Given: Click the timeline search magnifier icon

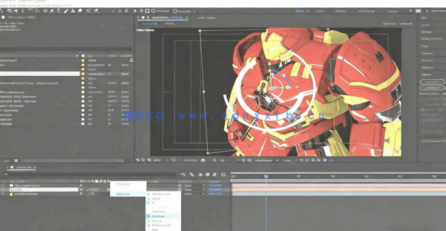Looking at the screenshot, I should click(x=6, y=174).
